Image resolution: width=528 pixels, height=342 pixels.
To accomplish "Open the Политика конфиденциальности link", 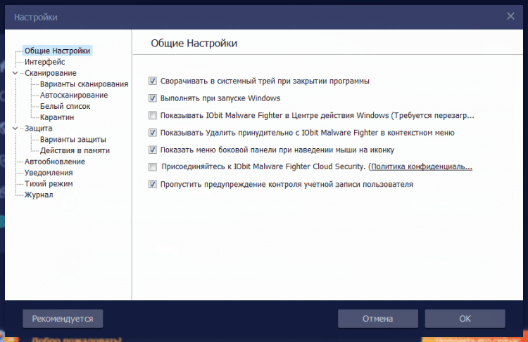I will point(422,167).
